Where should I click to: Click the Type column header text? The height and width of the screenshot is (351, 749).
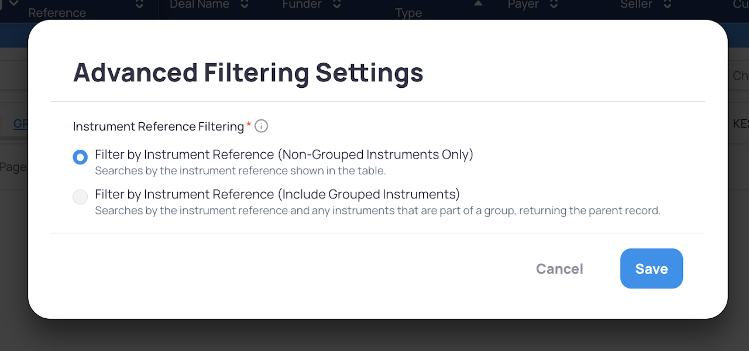[408, 13]
